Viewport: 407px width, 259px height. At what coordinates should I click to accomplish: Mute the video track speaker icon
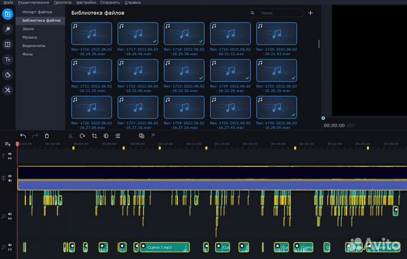10,181
